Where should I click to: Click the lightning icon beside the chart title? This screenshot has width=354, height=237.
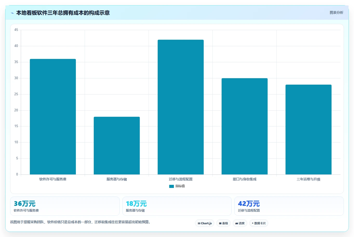(12, 13)
